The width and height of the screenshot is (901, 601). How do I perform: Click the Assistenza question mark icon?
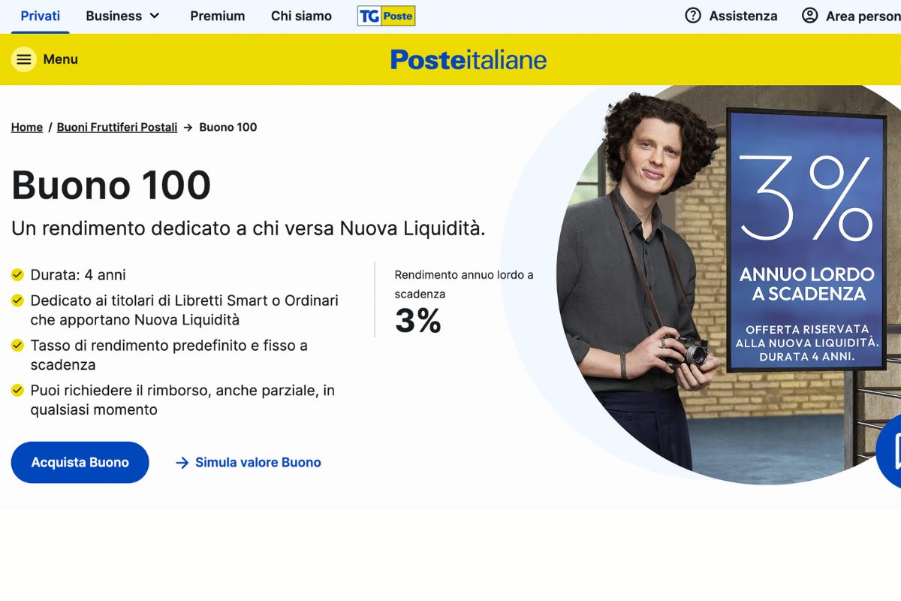pos(692,16)
